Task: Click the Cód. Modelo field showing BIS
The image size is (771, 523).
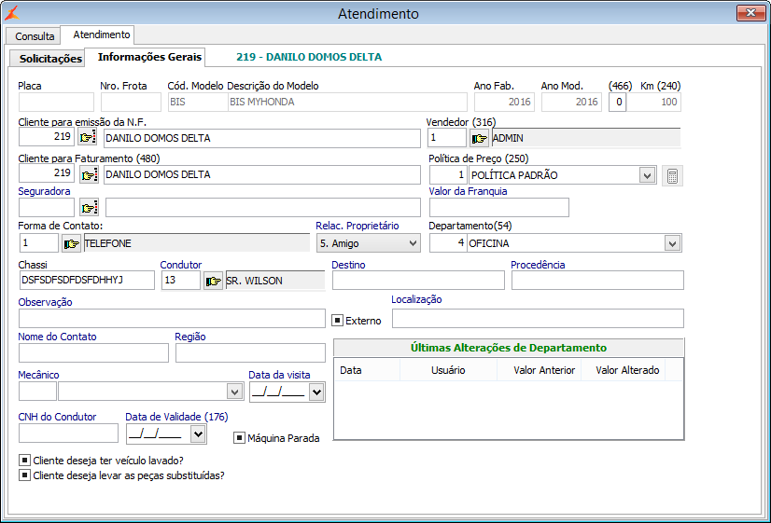Action: pyautogui.click(x=198, y=103)
